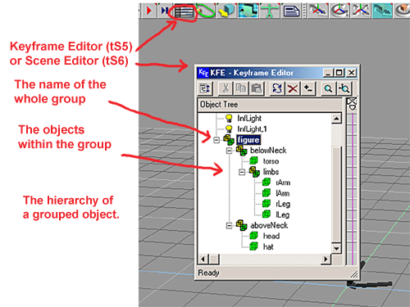The height and width of the screenshot is (307, 410).
Task: Click the tree scroll down arrow
Action: pyautogui.click(x=336, y=249)
